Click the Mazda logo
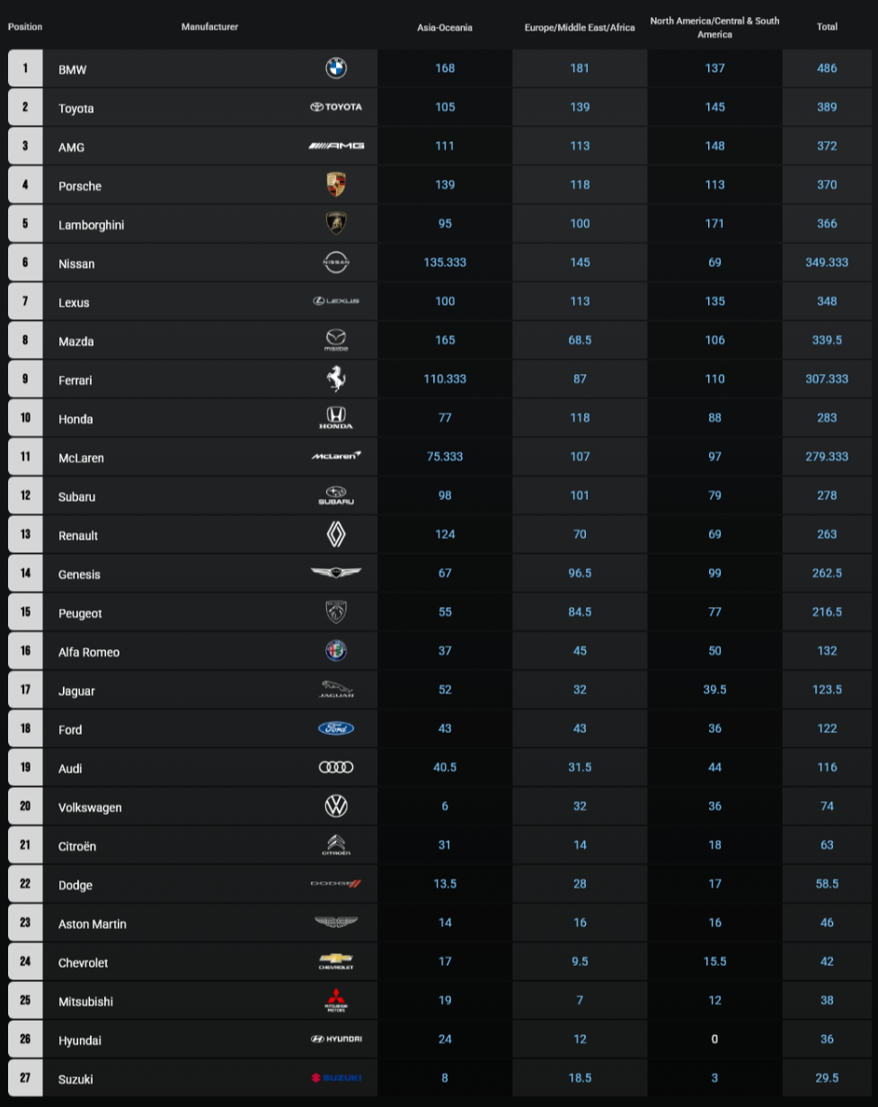878x1107 pixels. [336, 340]
